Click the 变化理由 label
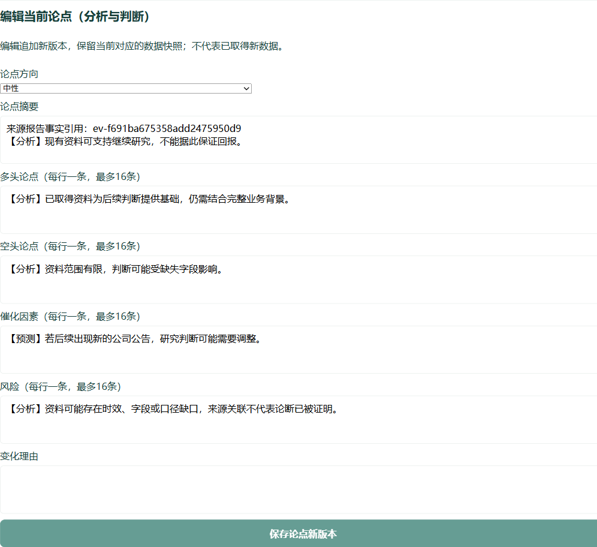 point(19,456)
